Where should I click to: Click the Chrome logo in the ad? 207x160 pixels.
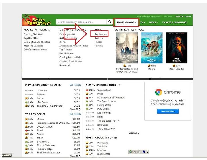point(158,92)
